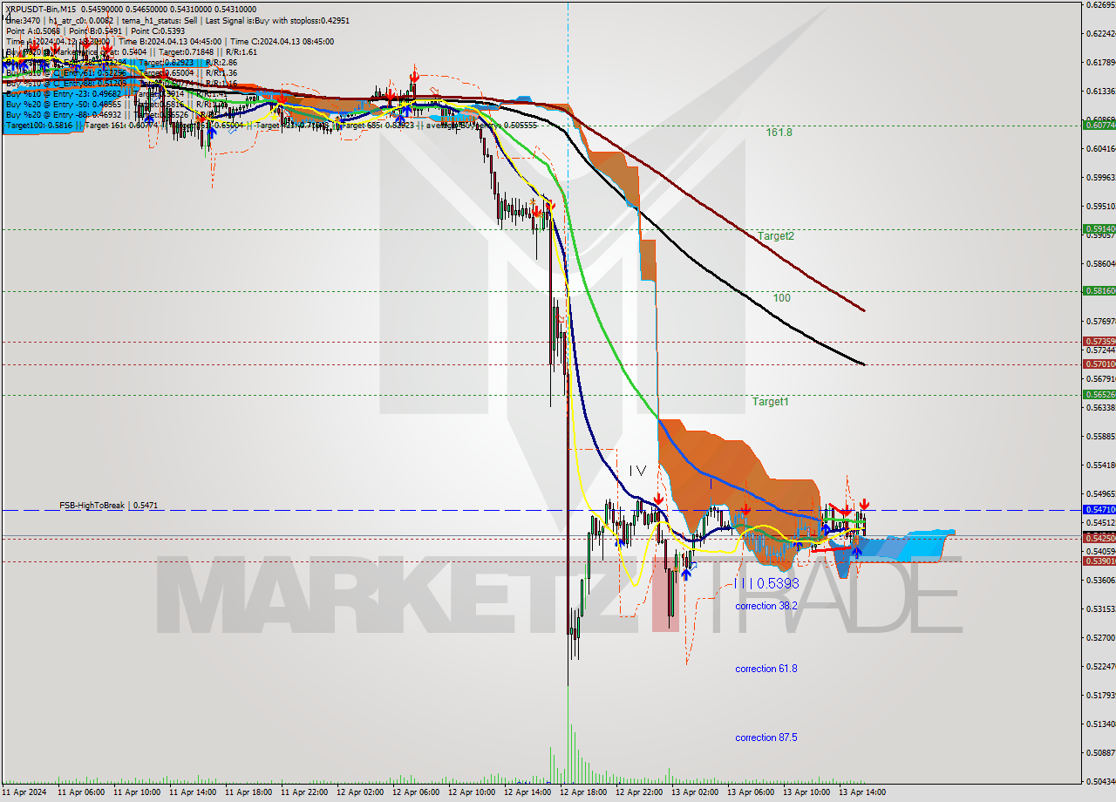The image size is (1116, 802).
Task: Select 'Buy %20 @ Entry -50: 0.48565' line
Action: tap(64, 104)
